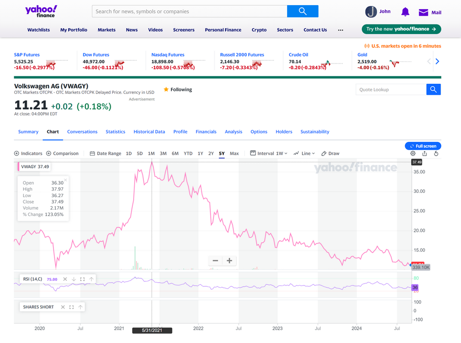461x343 pixels.
Task: Expand the Interval 1W dropdown
Action: (x=269, y=153)
